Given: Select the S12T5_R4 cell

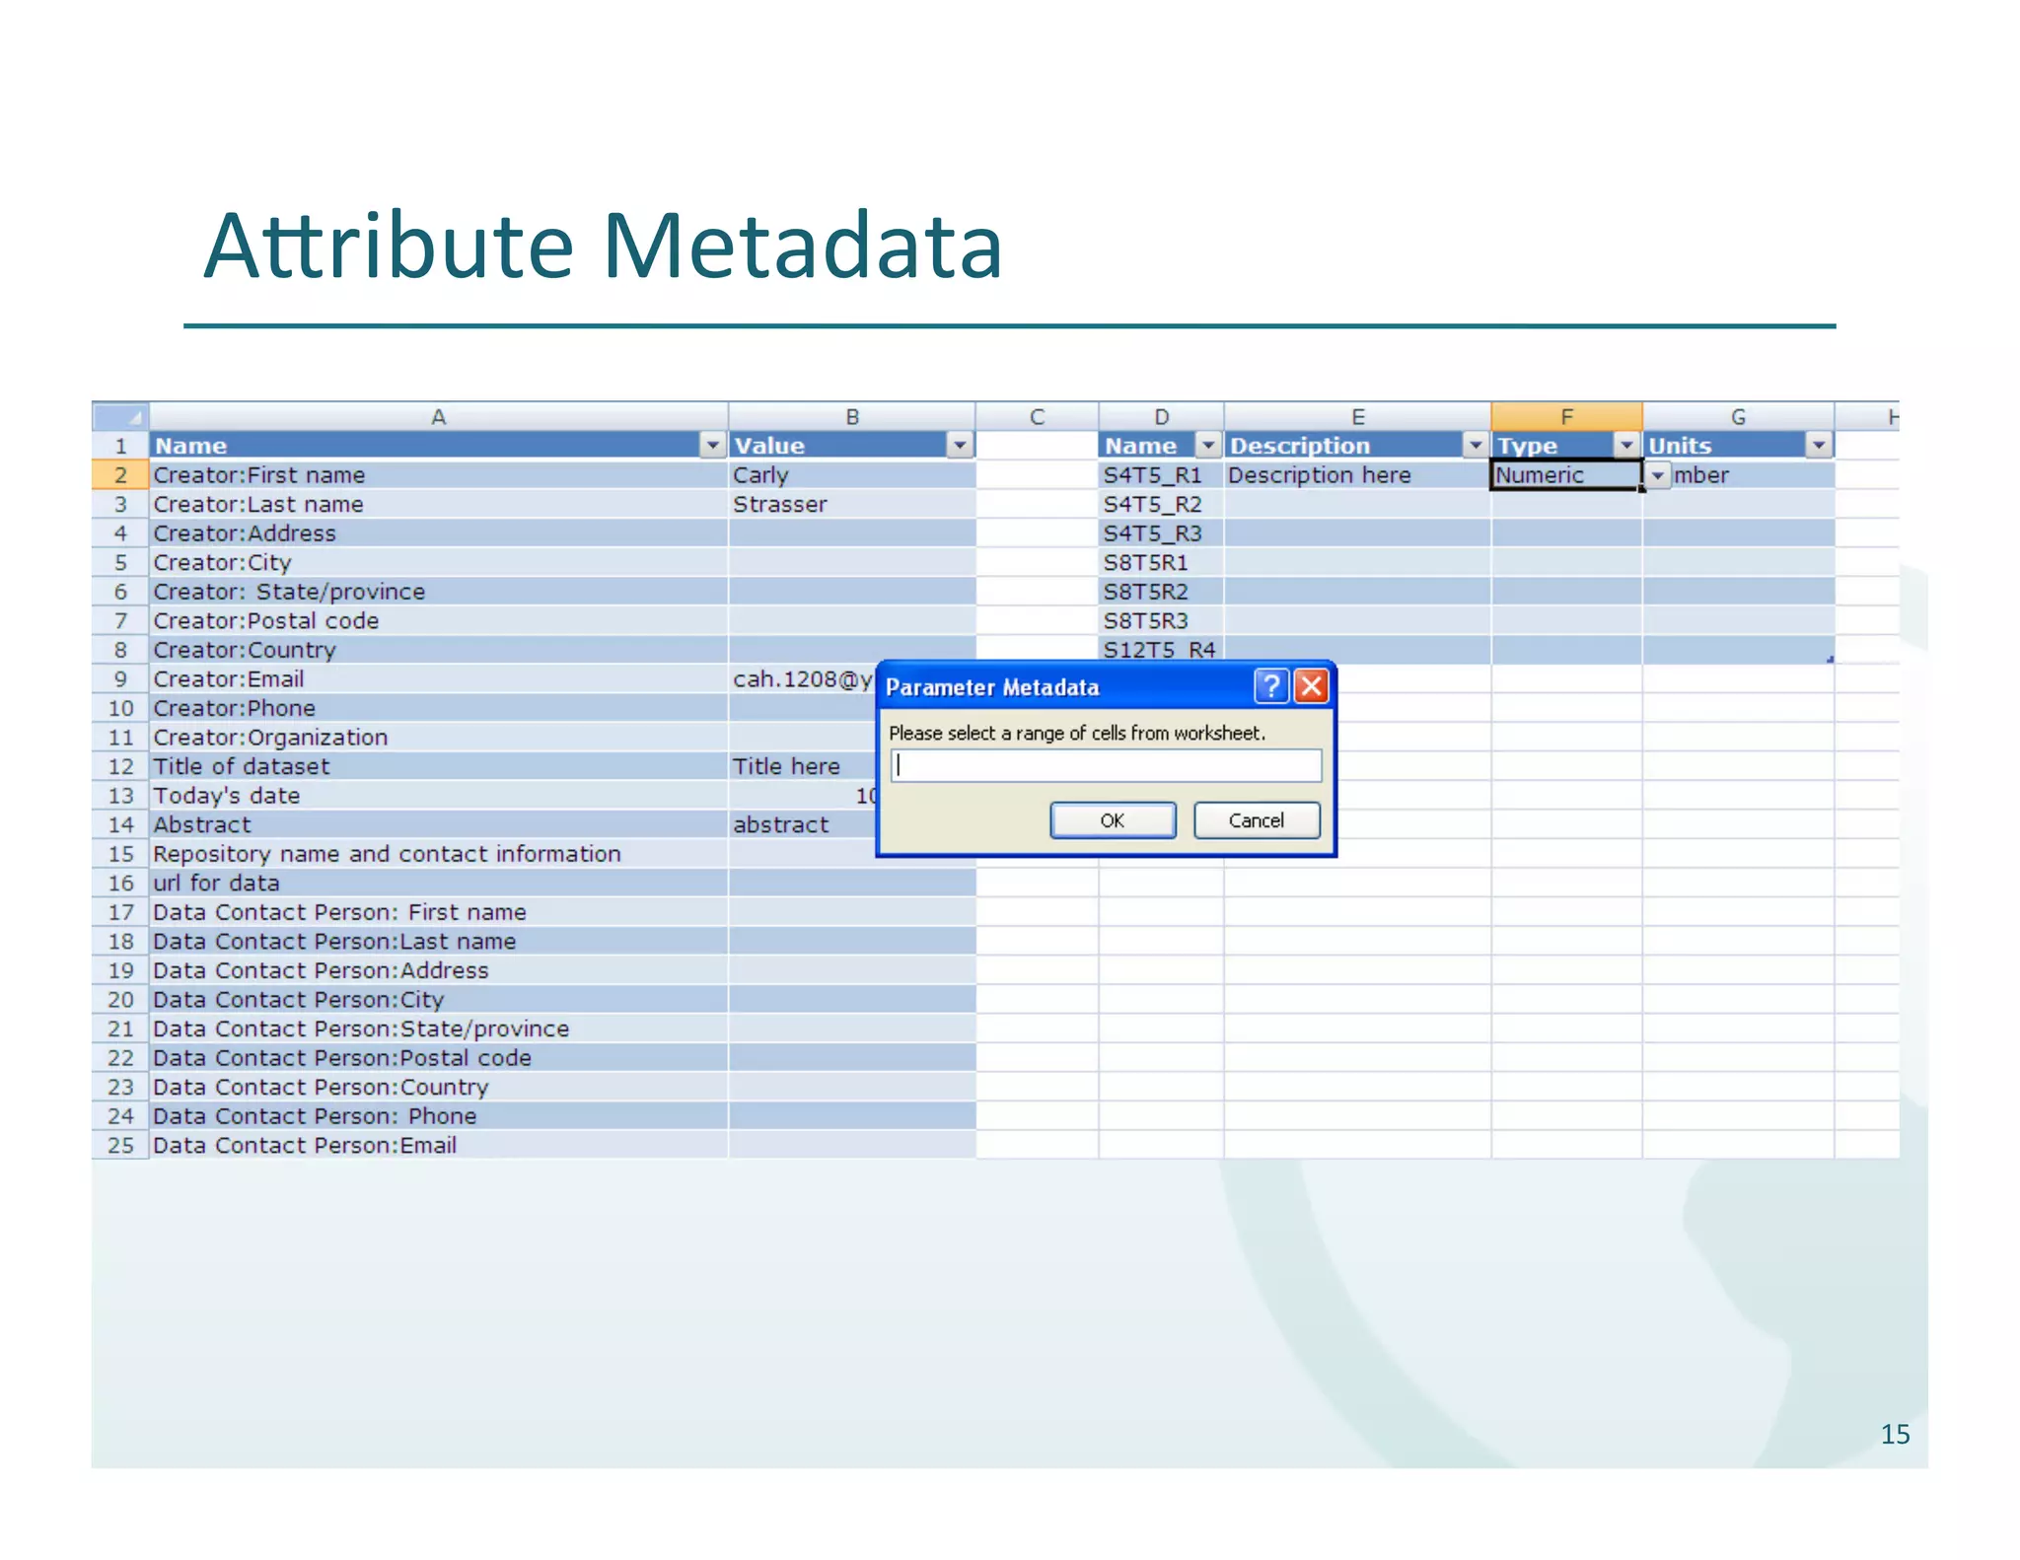Looking at the screenshot, I should pos(1161,649).
